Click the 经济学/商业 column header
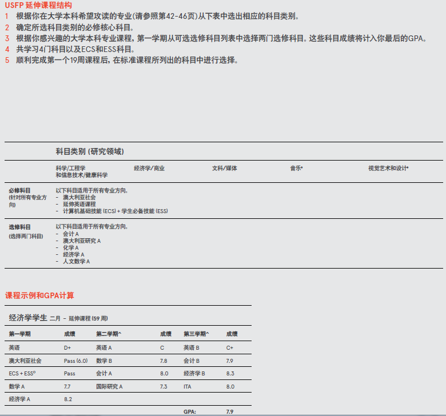The height and width of the screenshot is (416, 446). tap(149, 169)
